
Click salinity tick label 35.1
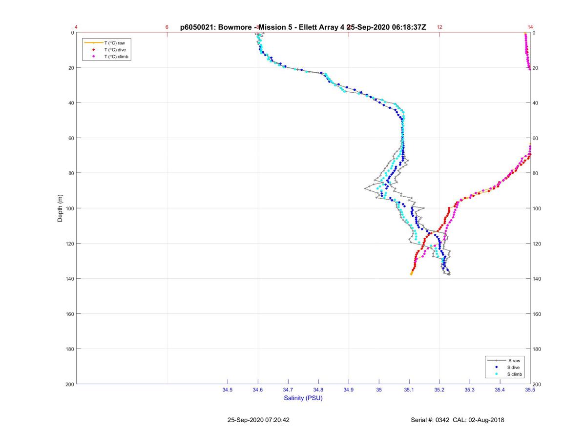click(409, 390)
